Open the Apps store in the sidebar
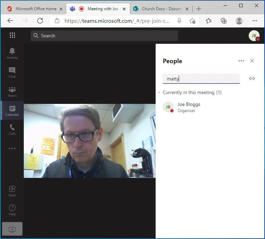The image size is (265, 239). [12, 191]
